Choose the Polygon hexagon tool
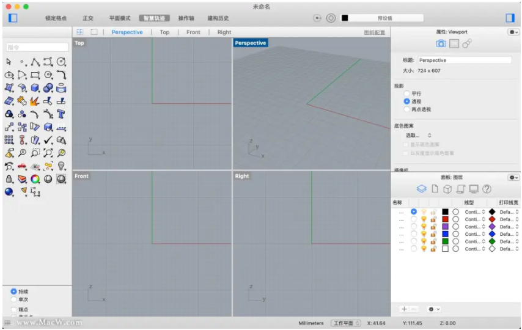The image size is (522, 330). tap(48, 75)
